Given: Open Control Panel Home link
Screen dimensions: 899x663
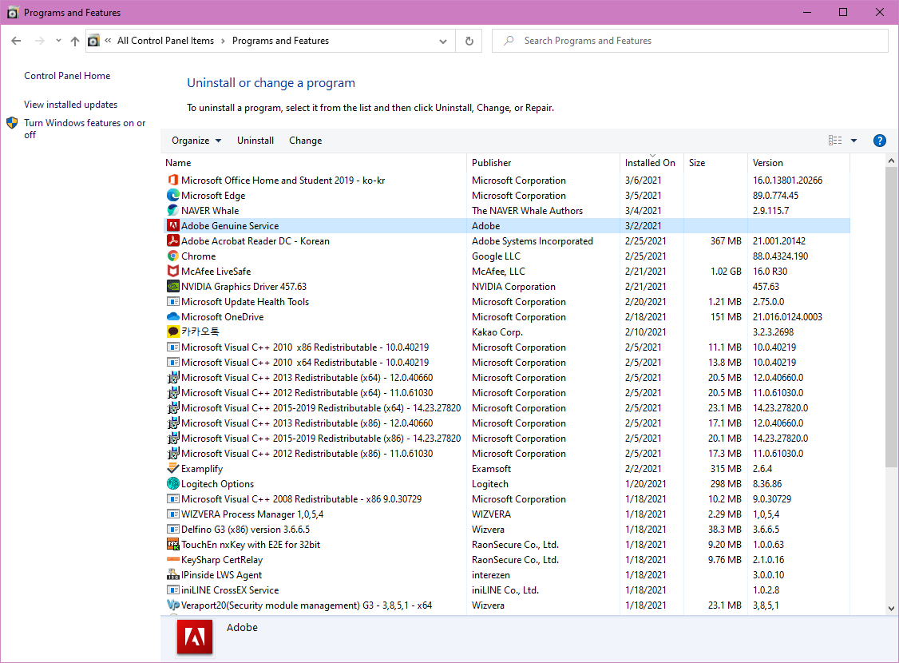Looking at the screenshot, I should (67, 76).
